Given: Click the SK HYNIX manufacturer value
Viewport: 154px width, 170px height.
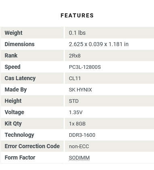Looking at the screenshot, I should 80,90.
